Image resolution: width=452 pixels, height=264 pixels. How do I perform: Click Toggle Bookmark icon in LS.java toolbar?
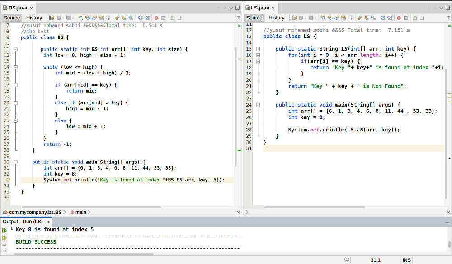tap(373, 18)
